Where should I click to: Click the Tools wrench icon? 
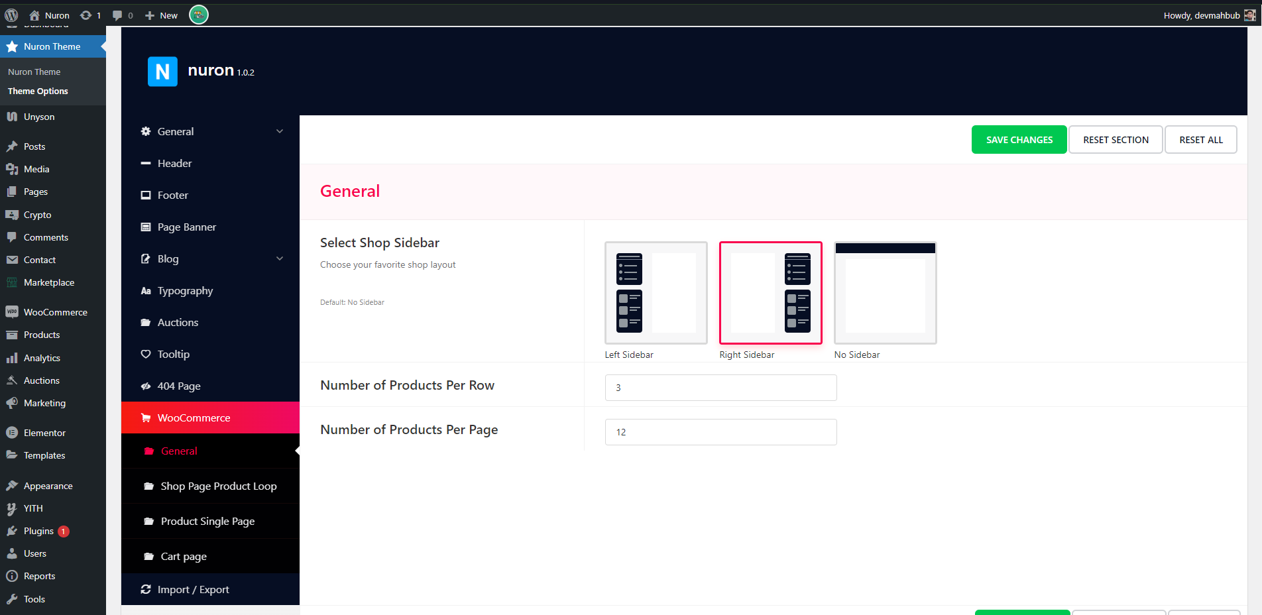click(x=12, y=599)
